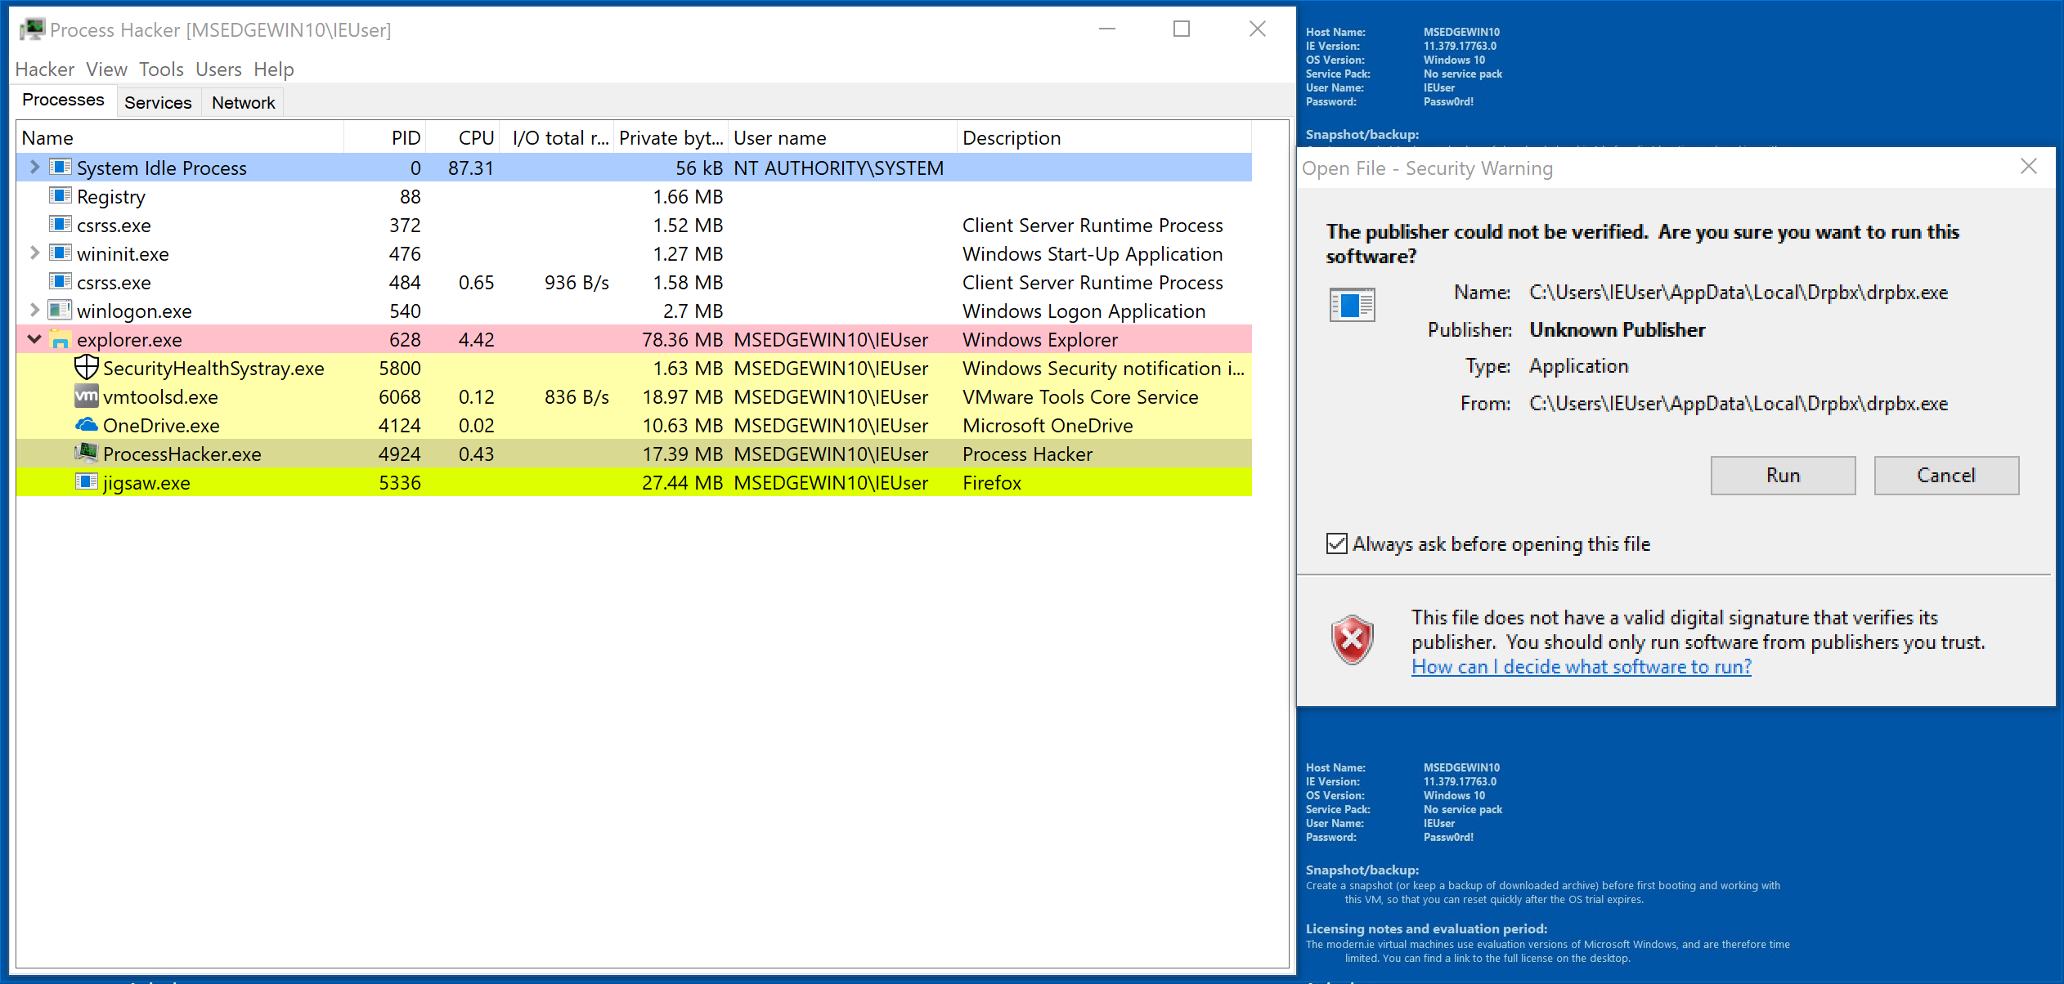
Task: Click 'Windows Start-Up Application' description
Action: [1093, 254]
